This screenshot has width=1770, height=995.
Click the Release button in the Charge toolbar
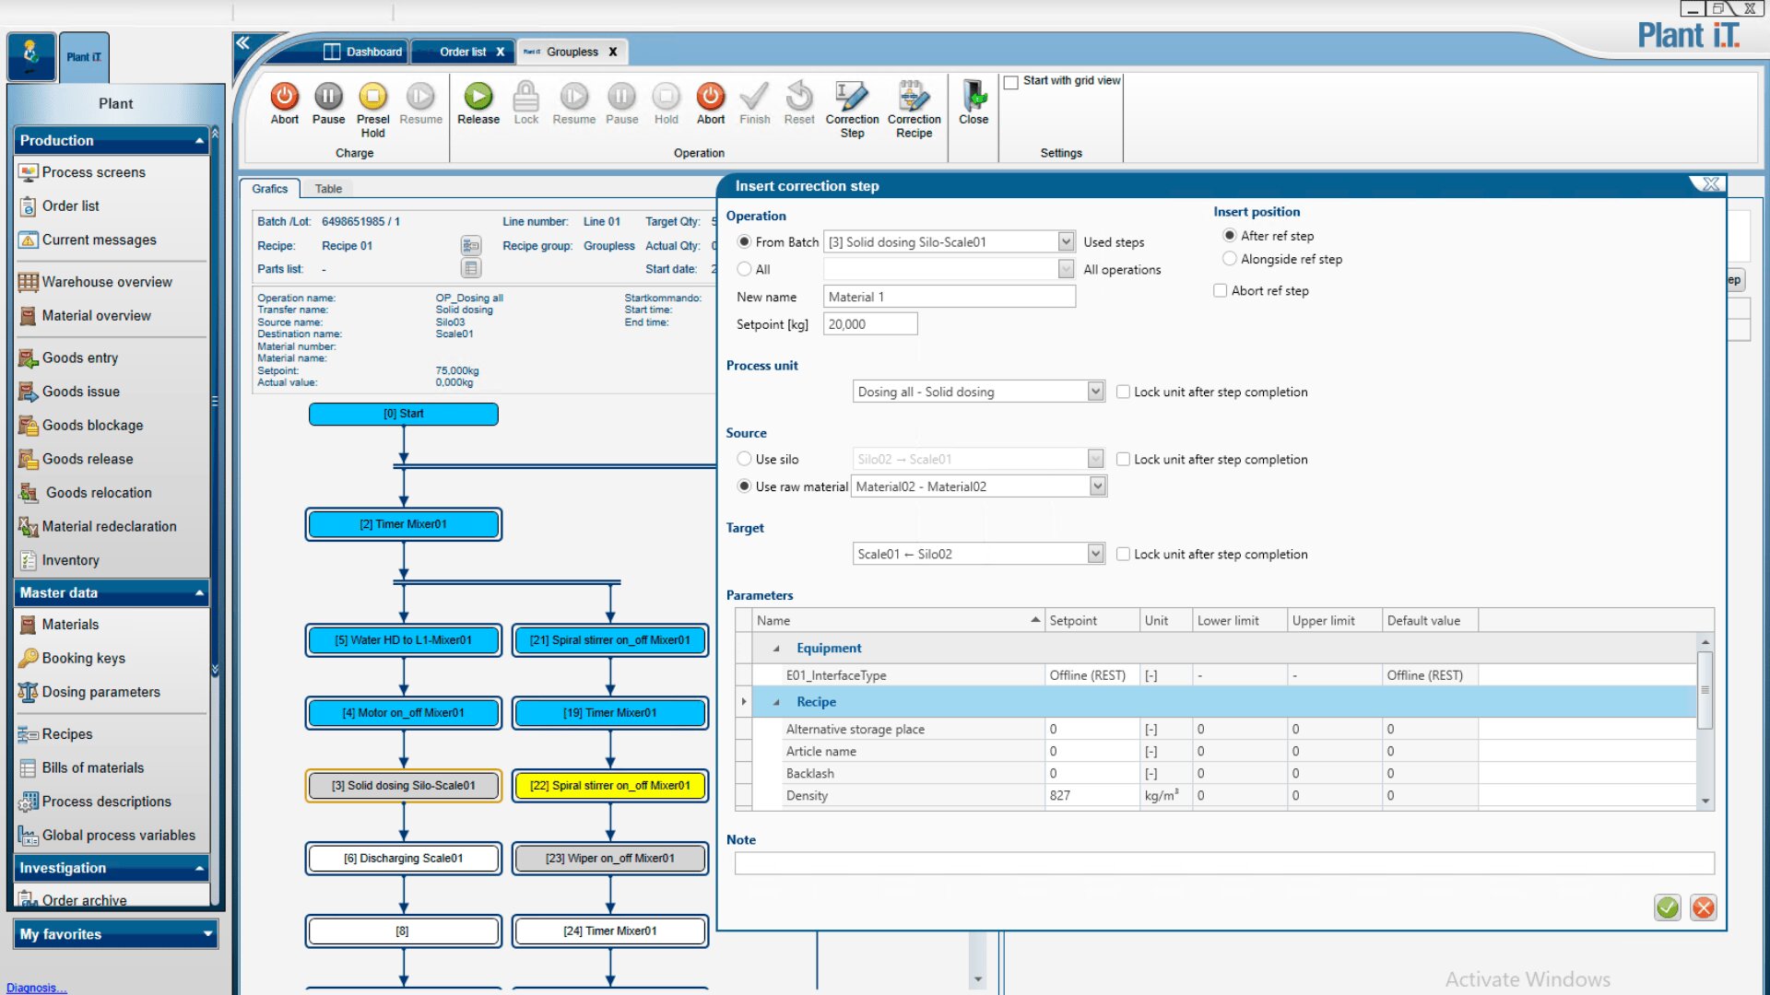478,103
